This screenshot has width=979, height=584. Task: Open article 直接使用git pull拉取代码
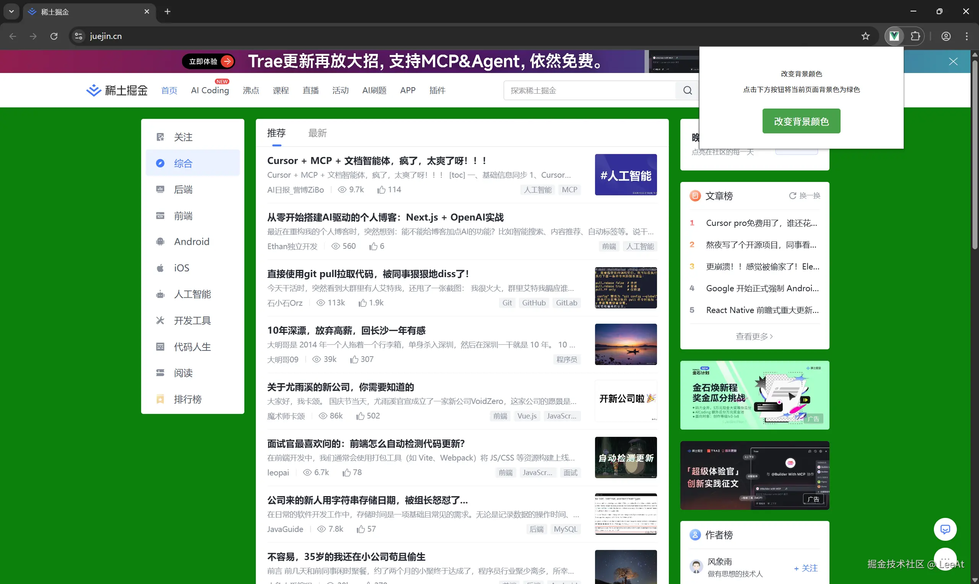click(x=368, y=274)
